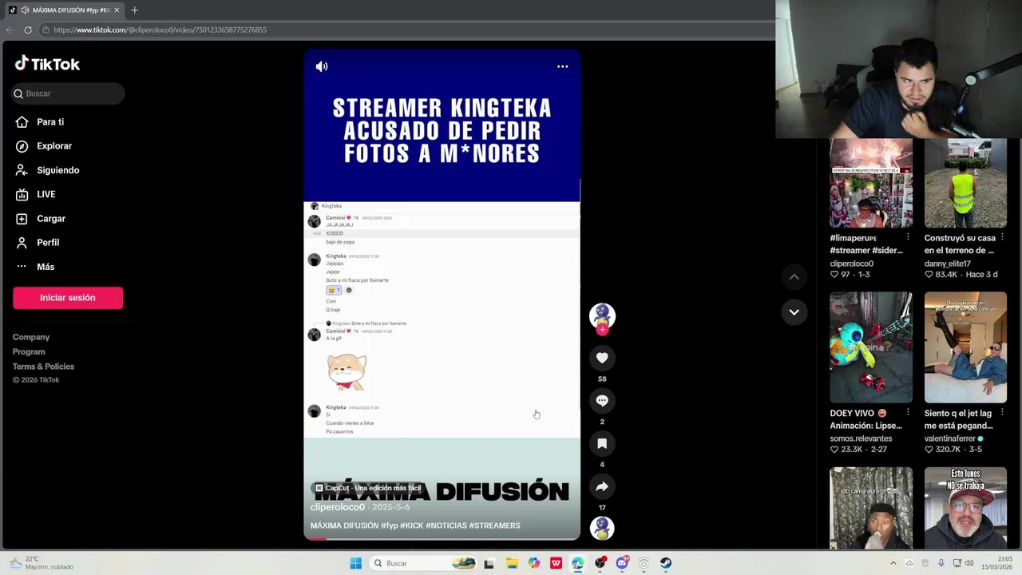Image resolution: width=1022 pixels, height=575 pixels.
Task: Open Microsoft Edge from the taskbar
Action: coord(578,563)
